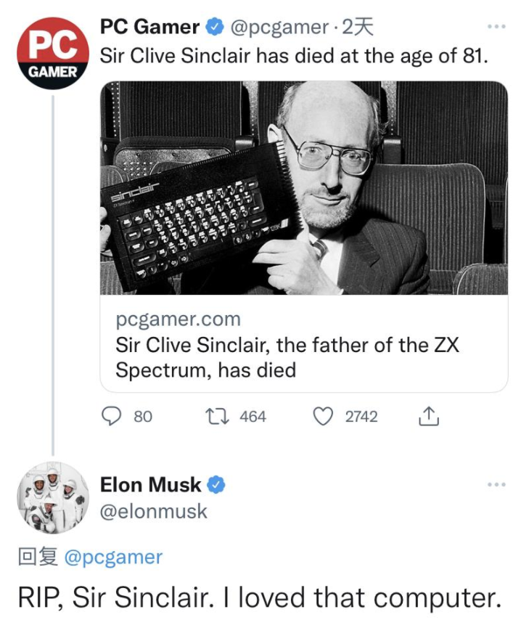Screen dimensions: 521x628
Task: Open the Sir Clive Sinclair photo
Action: pos(304,188)
